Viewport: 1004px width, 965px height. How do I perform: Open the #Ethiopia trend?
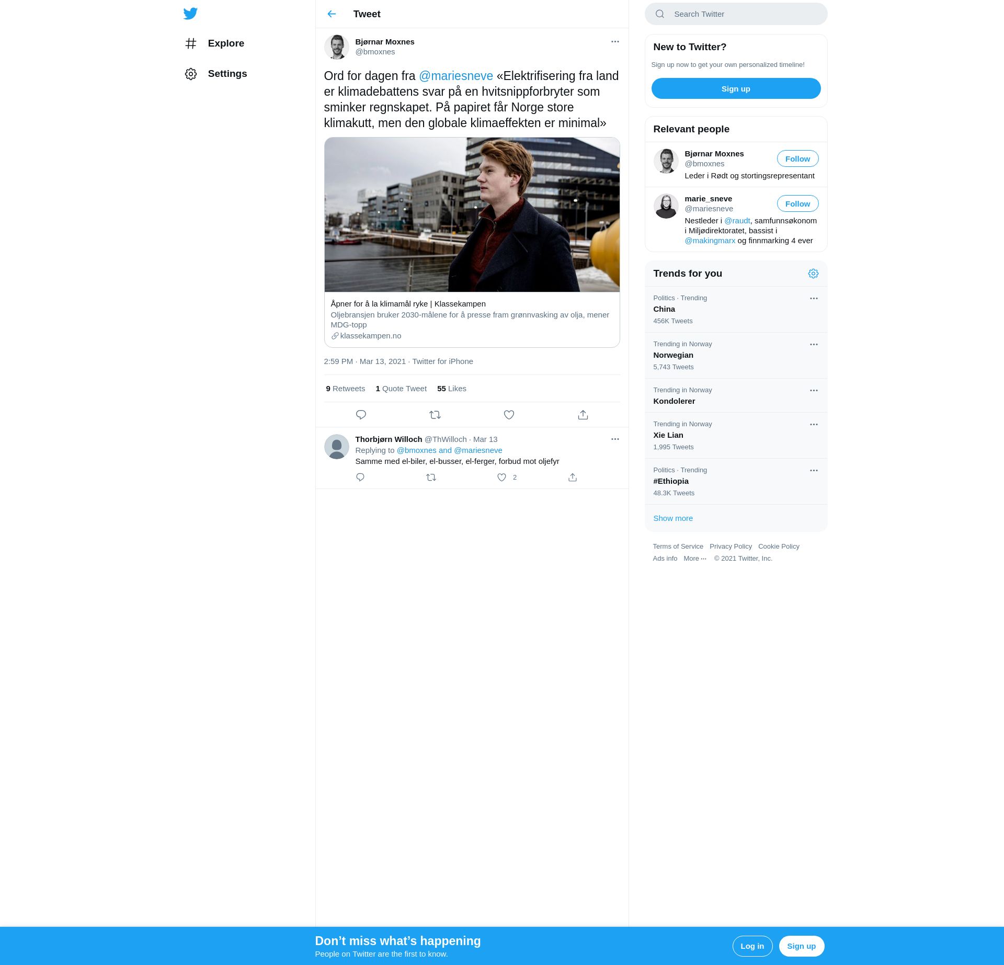point(736,482)
